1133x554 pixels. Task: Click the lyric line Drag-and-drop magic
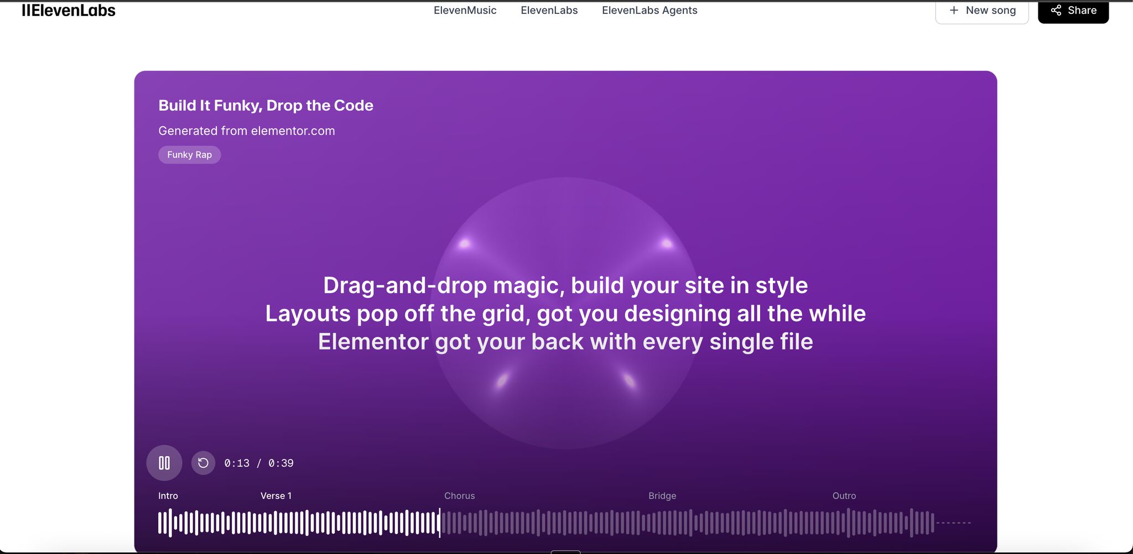tap(565, 285)
